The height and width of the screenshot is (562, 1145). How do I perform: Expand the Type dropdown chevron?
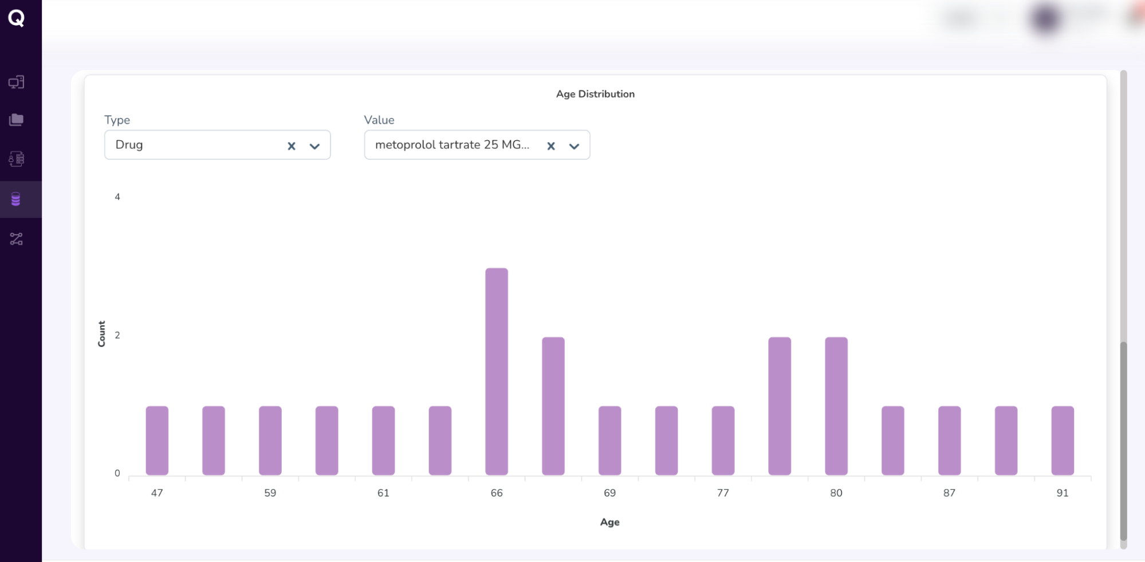pyautogui.click(x=314, y=146)
